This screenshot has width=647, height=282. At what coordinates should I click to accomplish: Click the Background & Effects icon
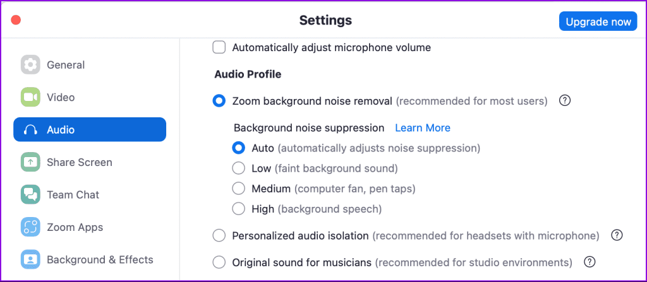[x=30, y=259]
